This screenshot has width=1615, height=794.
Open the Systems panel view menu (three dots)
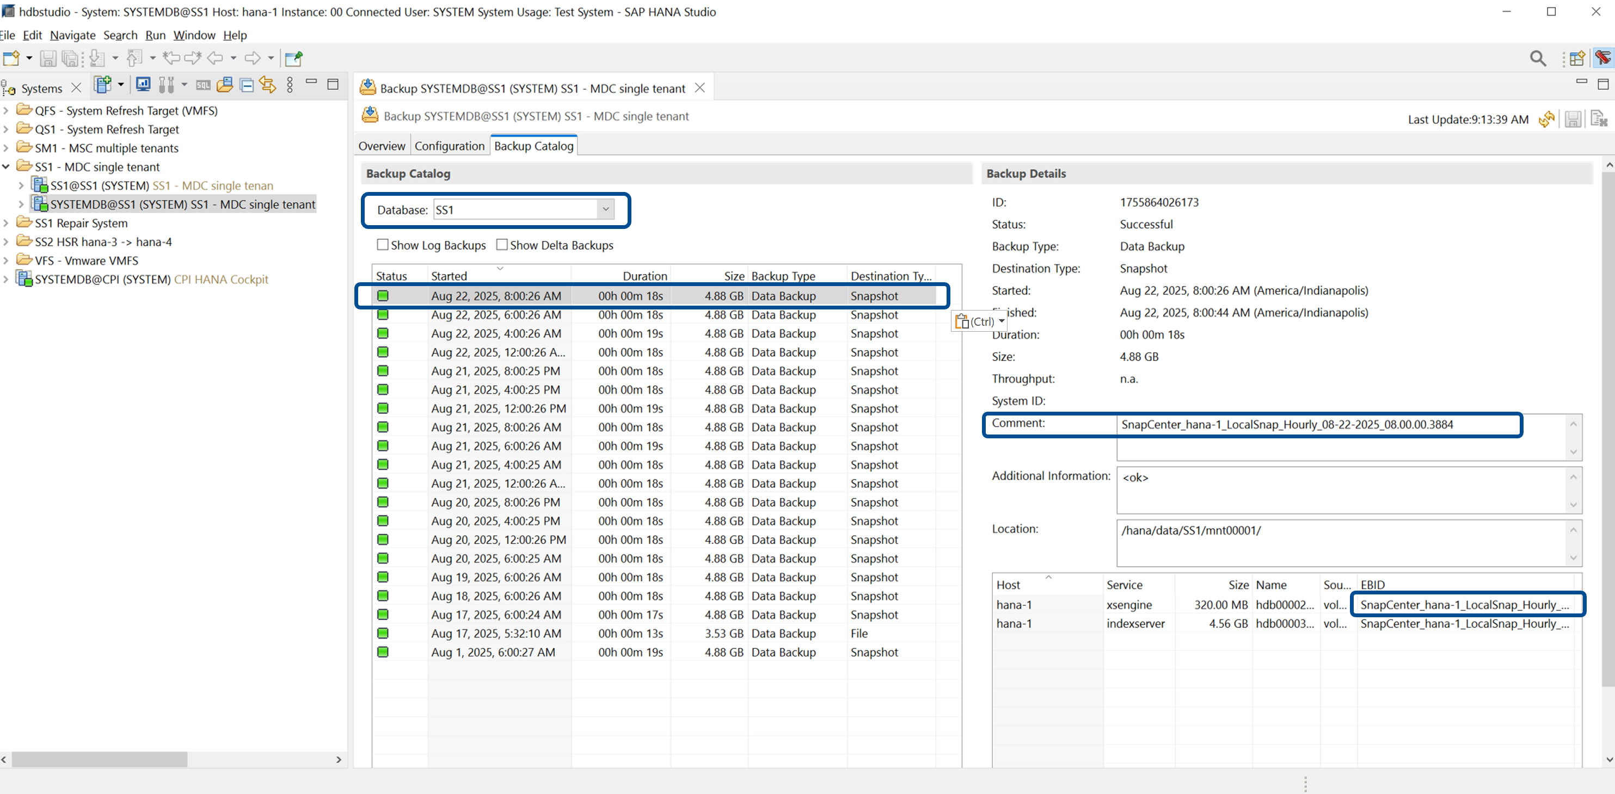(290, 85)
